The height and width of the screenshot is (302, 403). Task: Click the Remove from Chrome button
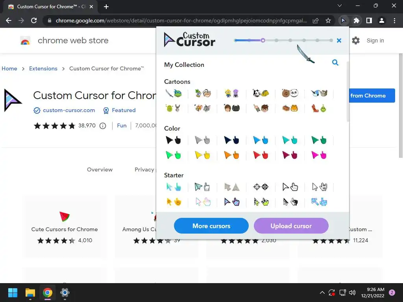tap(372, 96)
